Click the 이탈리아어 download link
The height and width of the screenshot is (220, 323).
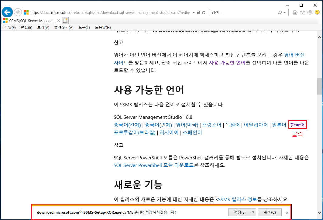pyautogui.click(x=256, y=125)
